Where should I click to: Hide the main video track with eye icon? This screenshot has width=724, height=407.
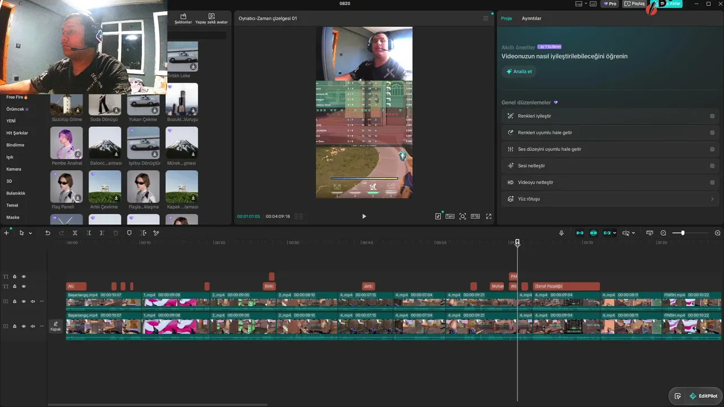coord(24,326)
